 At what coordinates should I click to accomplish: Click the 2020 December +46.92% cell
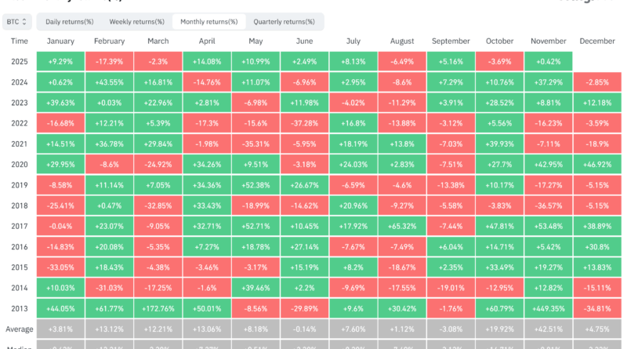(x=597, y=164)
